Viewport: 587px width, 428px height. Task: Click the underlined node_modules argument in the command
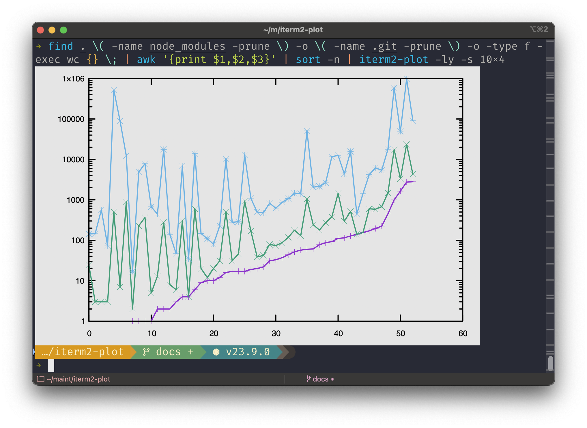(x=187, y=46)
